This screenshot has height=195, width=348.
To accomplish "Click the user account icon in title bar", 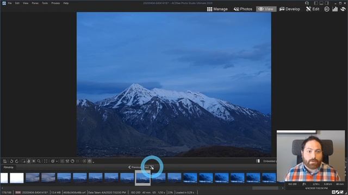I will click(x=307, y=3).
